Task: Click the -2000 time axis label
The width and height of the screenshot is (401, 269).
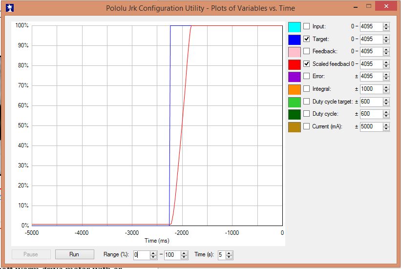Action: 182,233
